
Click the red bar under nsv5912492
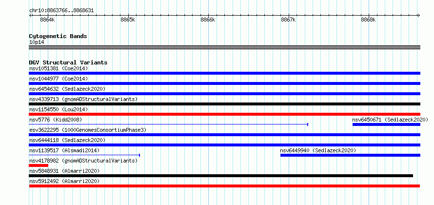point(224,186)
